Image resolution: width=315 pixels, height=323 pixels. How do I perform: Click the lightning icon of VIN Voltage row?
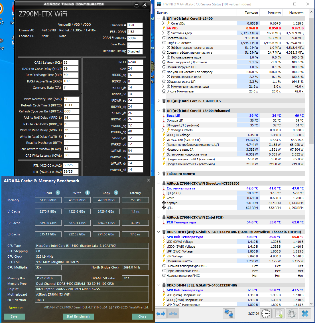click(x=164, y=256)
